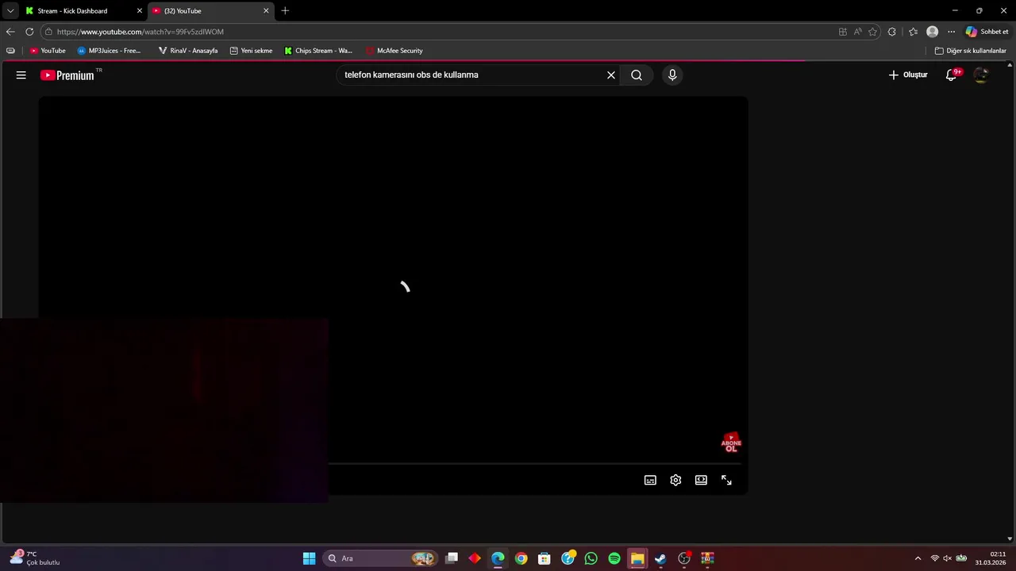Open the favorites list icon

coord(913,32)
